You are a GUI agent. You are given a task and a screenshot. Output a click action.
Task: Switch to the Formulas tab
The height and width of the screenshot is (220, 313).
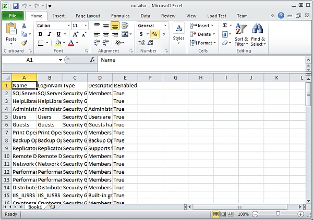click(121, 16)
